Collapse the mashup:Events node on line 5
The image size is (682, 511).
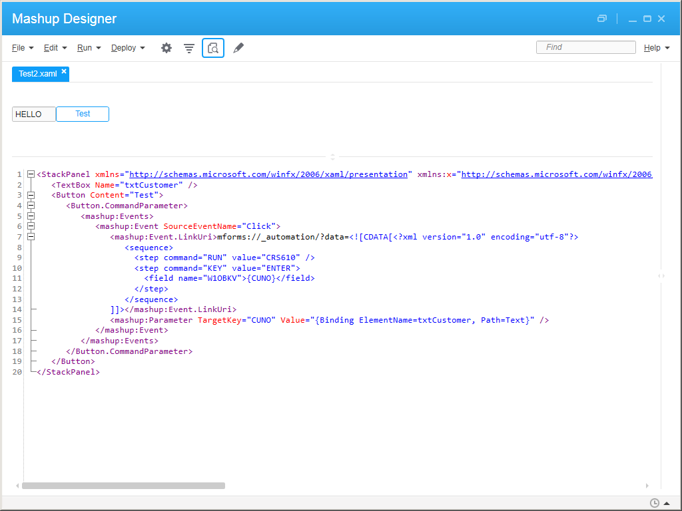click(31, 216)
